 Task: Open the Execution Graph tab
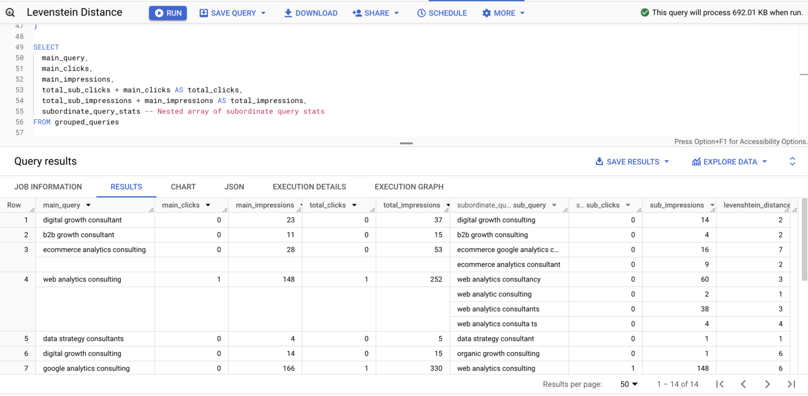click(409, 186)
